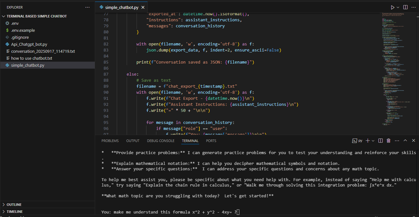Click 'for message in conversation_history' line

(x=191, y=123)
